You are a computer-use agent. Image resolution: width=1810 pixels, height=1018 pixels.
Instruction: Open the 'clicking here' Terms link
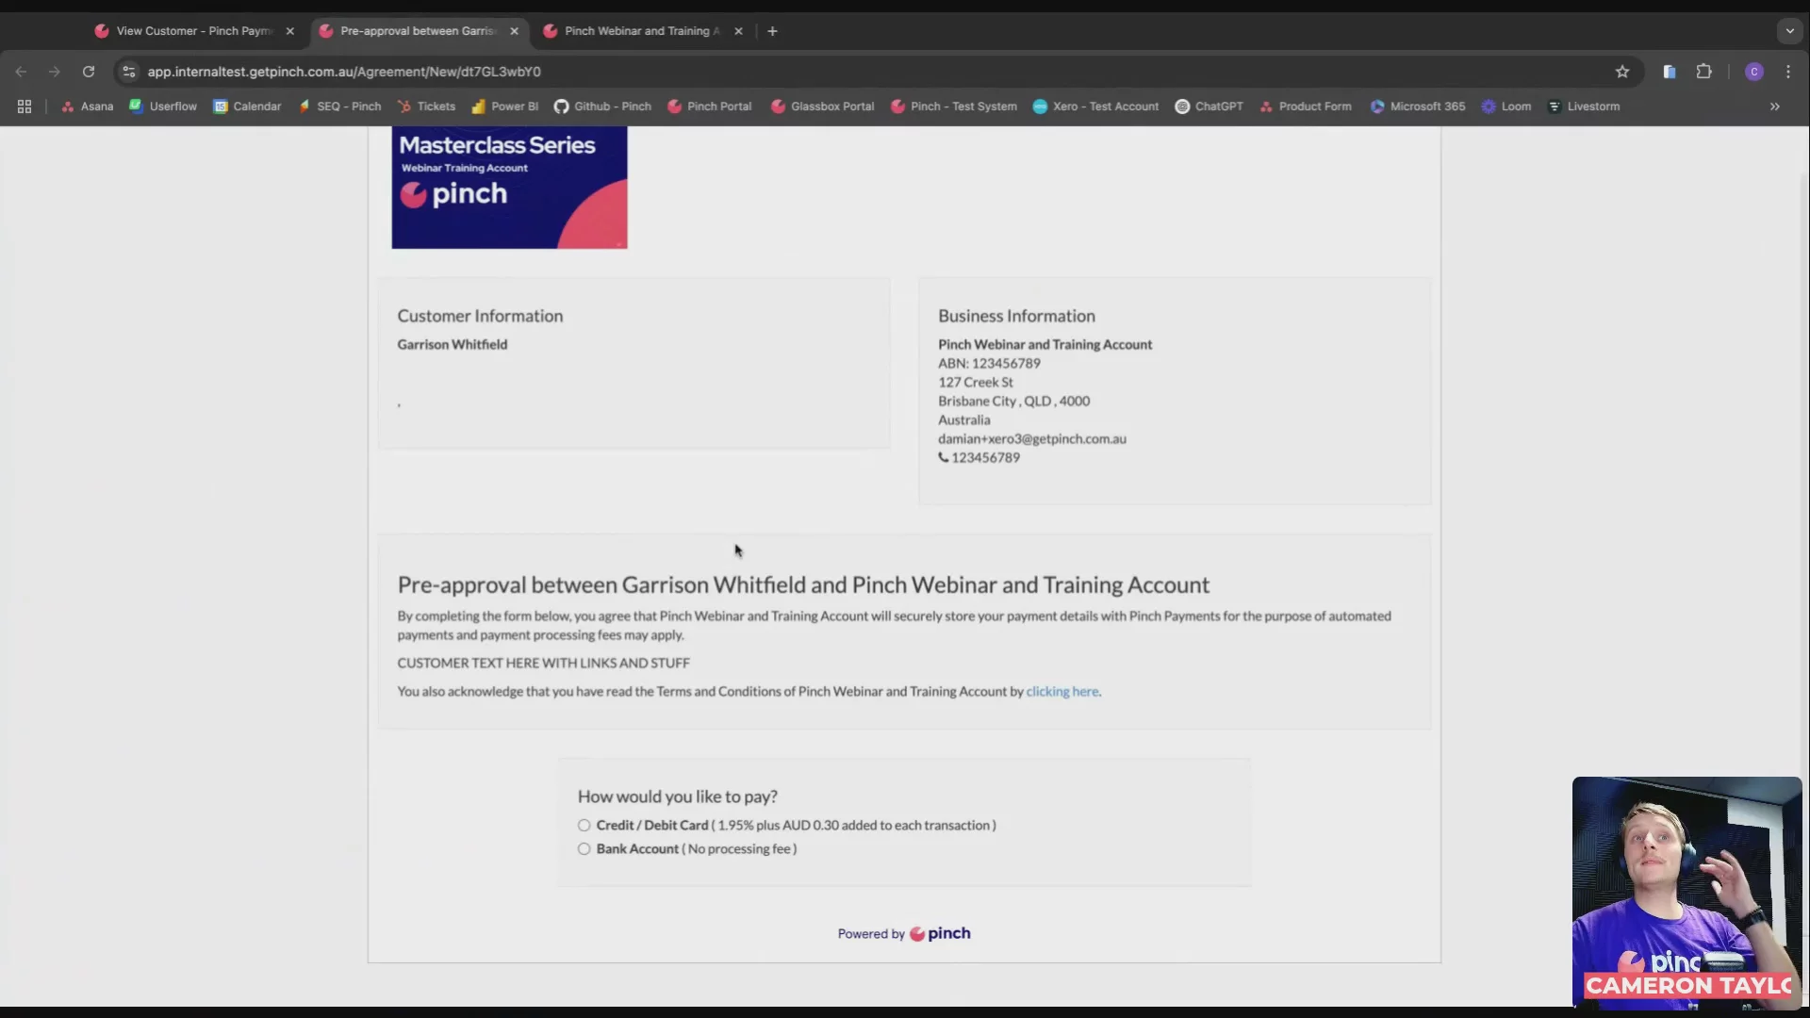(x=1061, y=691)
